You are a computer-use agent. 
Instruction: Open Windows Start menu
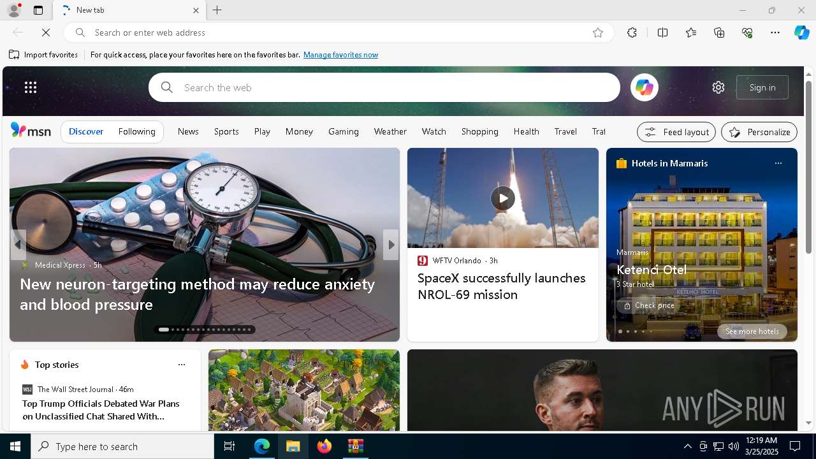(x=15, y=446)
